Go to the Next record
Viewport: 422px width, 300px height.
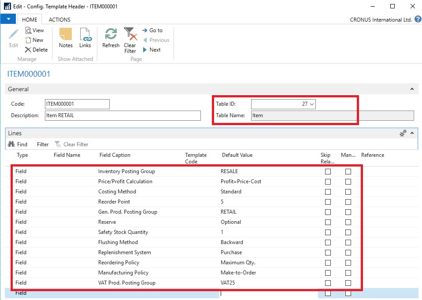[x=152, y=50]
